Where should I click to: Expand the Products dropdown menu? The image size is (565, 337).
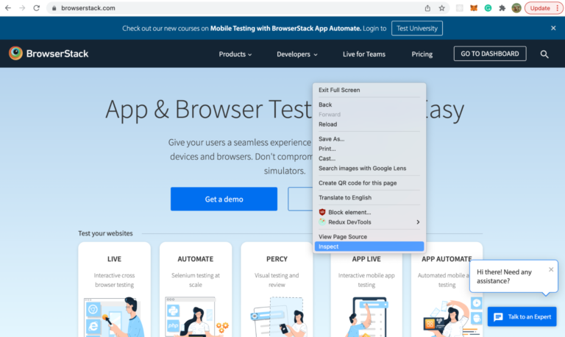click(x=235, y=54)
